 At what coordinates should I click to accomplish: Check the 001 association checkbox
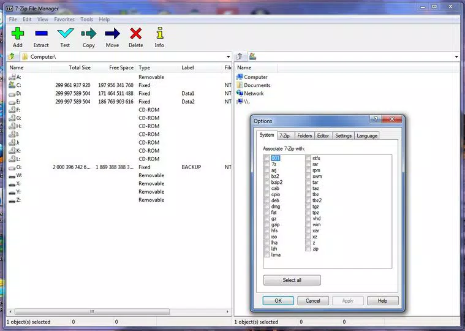tap(267, 158)
